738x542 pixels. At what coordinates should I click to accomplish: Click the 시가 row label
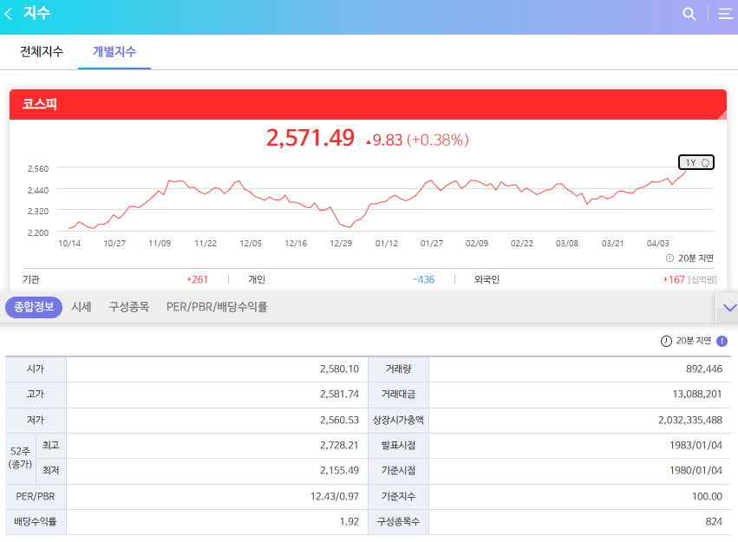pos(36,369)
